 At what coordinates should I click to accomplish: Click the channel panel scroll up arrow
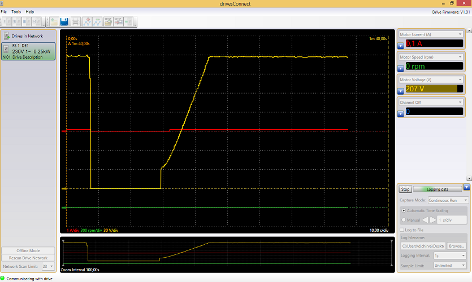[469, 30]
